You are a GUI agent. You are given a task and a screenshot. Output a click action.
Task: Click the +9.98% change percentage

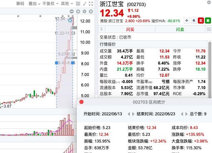click(x=134, y=16)
